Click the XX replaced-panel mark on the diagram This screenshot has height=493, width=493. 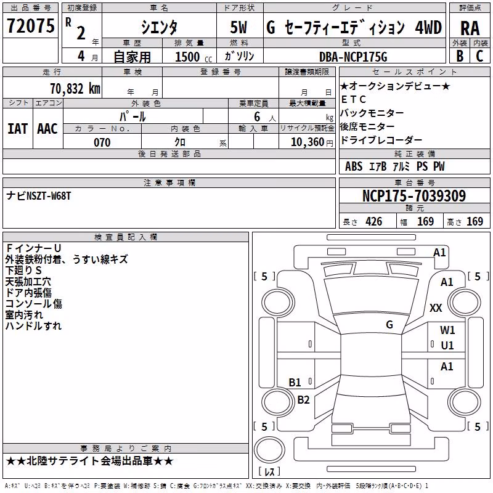coord(436,308)
